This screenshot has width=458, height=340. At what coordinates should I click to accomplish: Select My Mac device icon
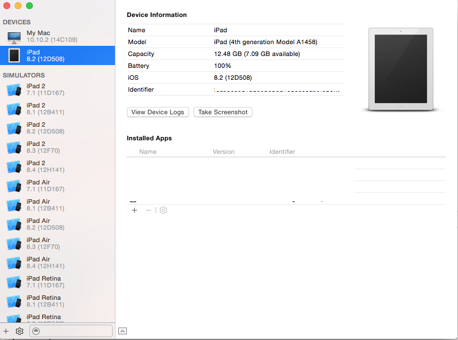pos(14,37)
